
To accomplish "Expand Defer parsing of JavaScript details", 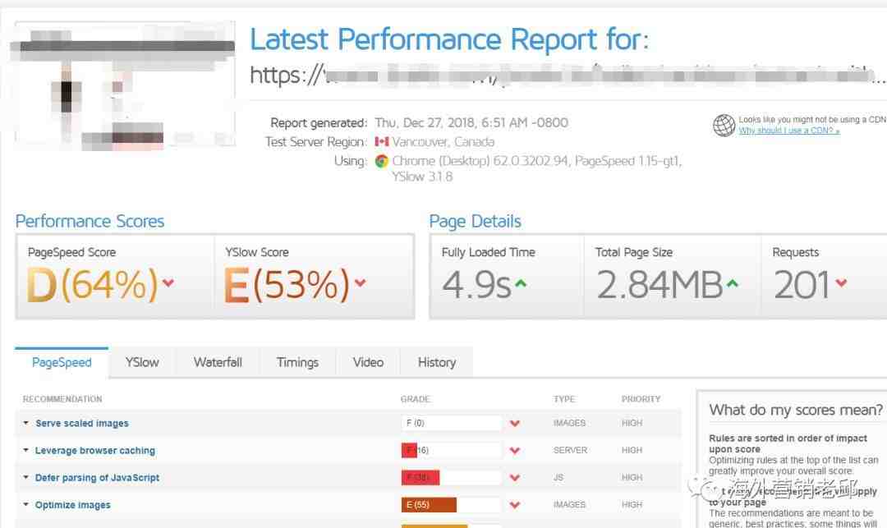I will coord(97,478).
